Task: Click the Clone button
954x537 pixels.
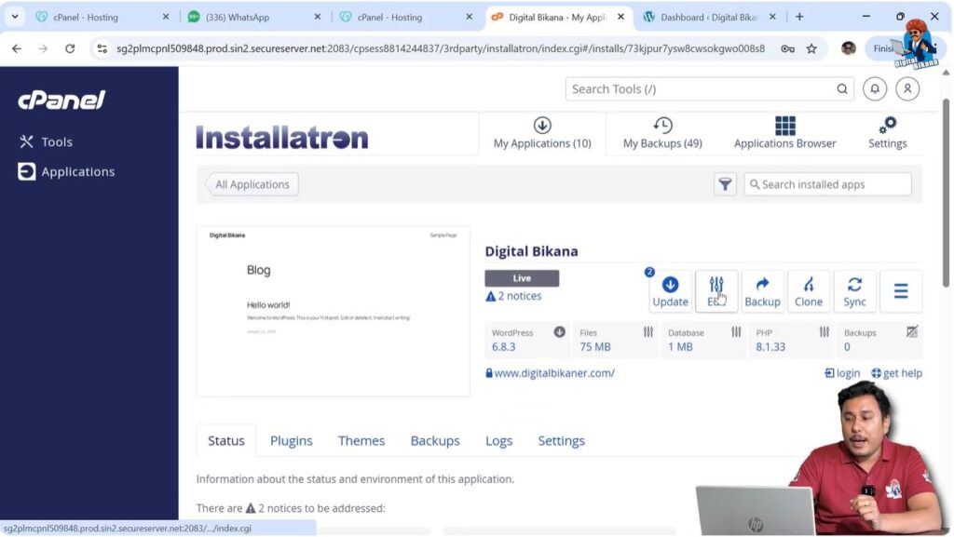Action: coord(809,291)
